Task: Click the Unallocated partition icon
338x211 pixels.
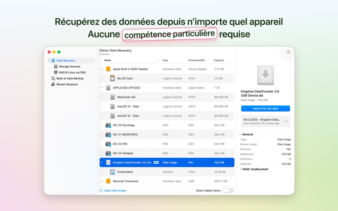Action: click(x=112, y=172)
